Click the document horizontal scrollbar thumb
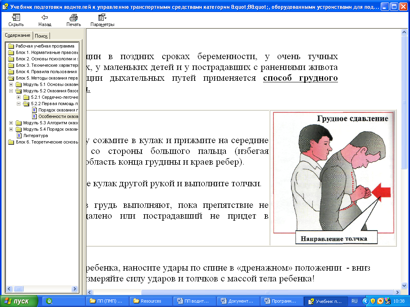 267,292
